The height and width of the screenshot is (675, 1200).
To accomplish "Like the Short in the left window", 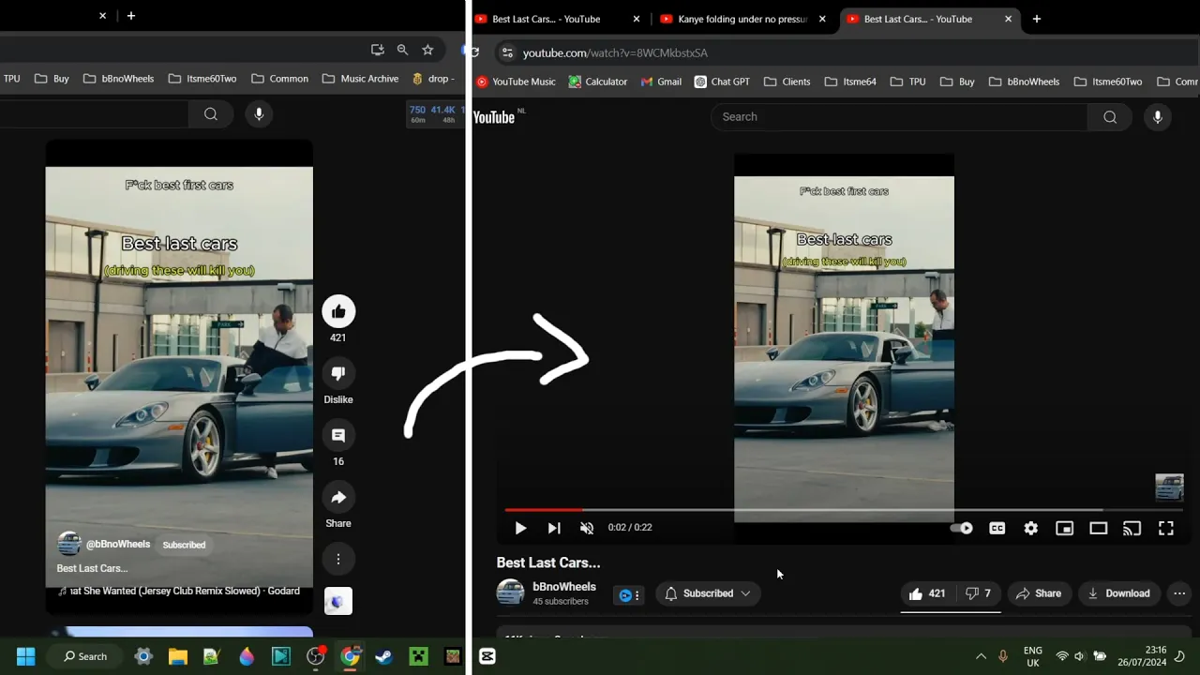I will pyautogui.click(x=338, y=311).
